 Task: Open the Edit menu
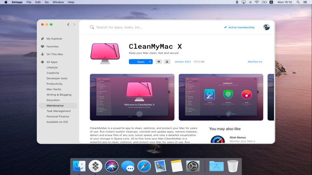coord(38,2)
